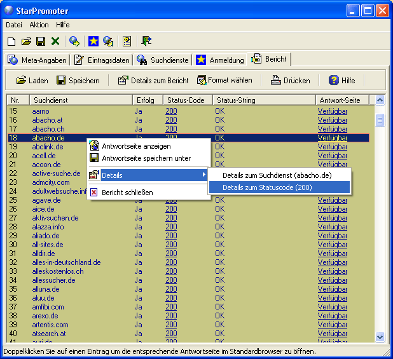Sort by the Nr. column header
This screenshot has width=393, height=359.
pyautogui.click(x=18, y=100)
